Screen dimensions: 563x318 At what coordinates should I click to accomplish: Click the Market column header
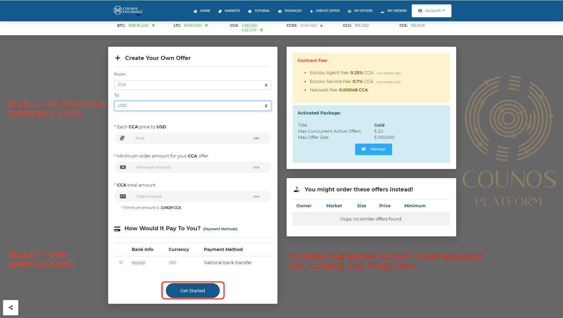pyautogui.click(x=334, y=206)
